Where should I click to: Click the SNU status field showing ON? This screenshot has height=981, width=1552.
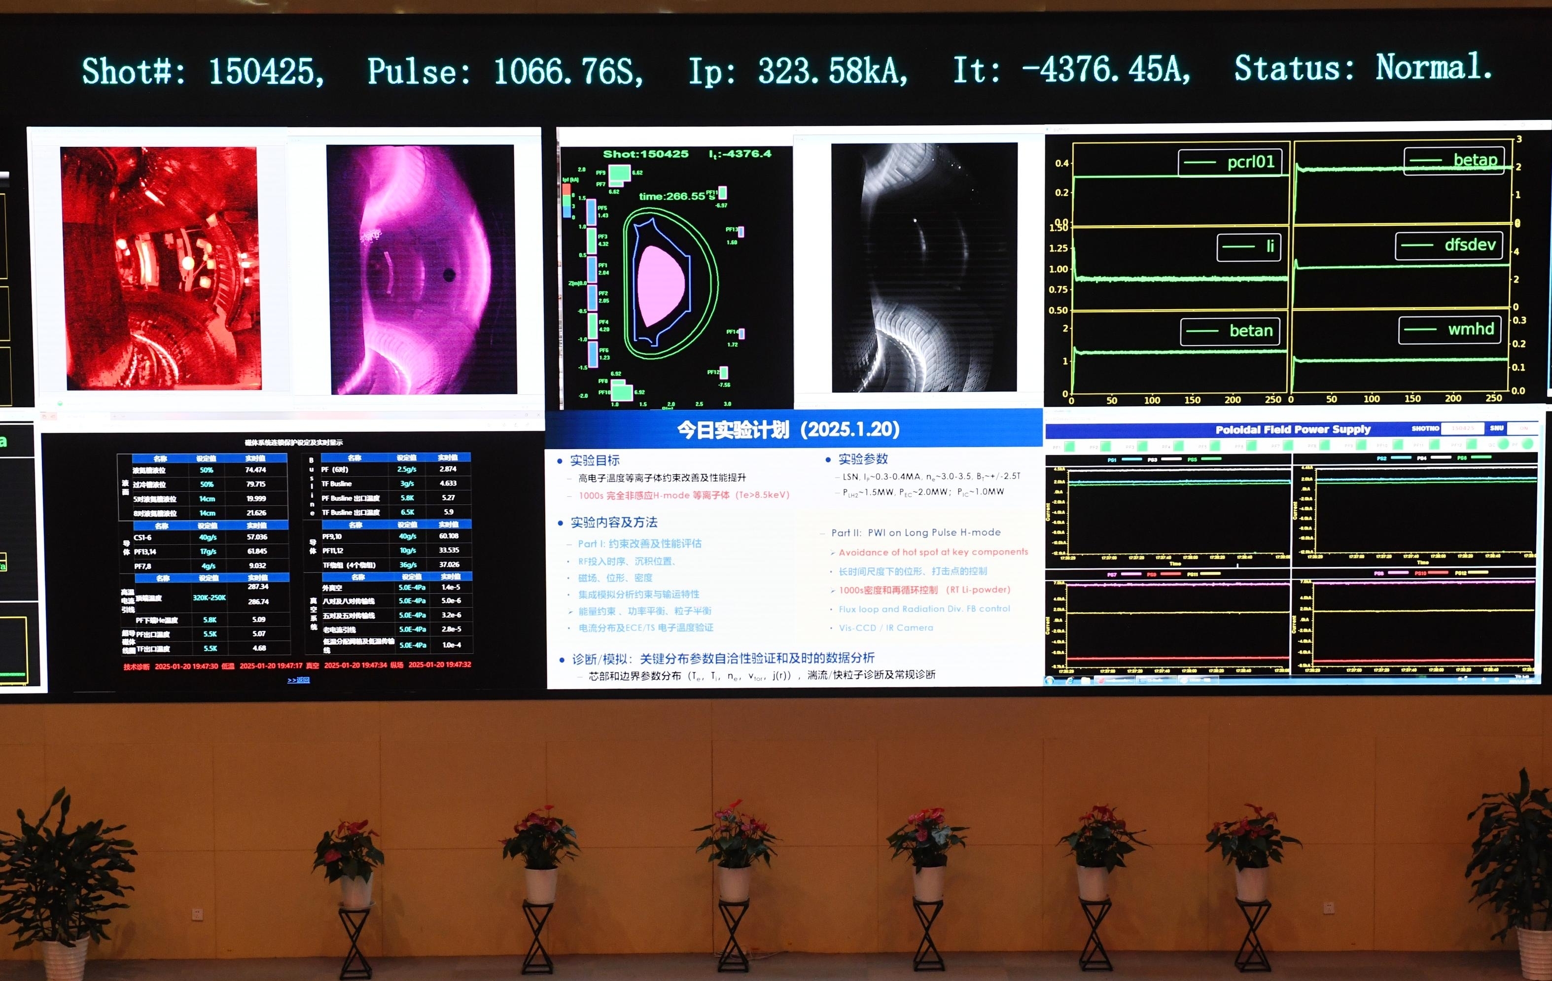[x=1523, y=428]
